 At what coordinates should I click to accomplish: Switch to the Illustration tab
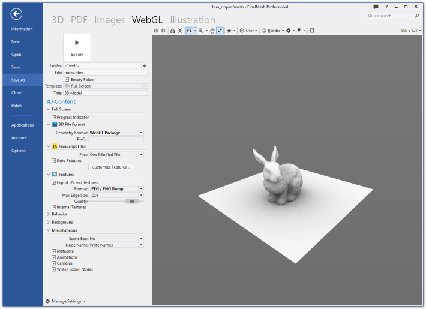193,20
